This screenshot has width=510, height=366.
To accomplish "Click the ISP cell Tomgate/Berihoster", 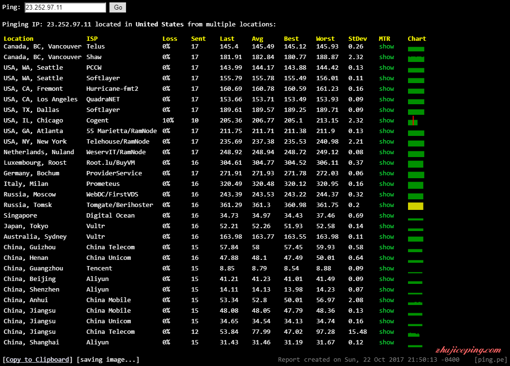I will point(120,205).
